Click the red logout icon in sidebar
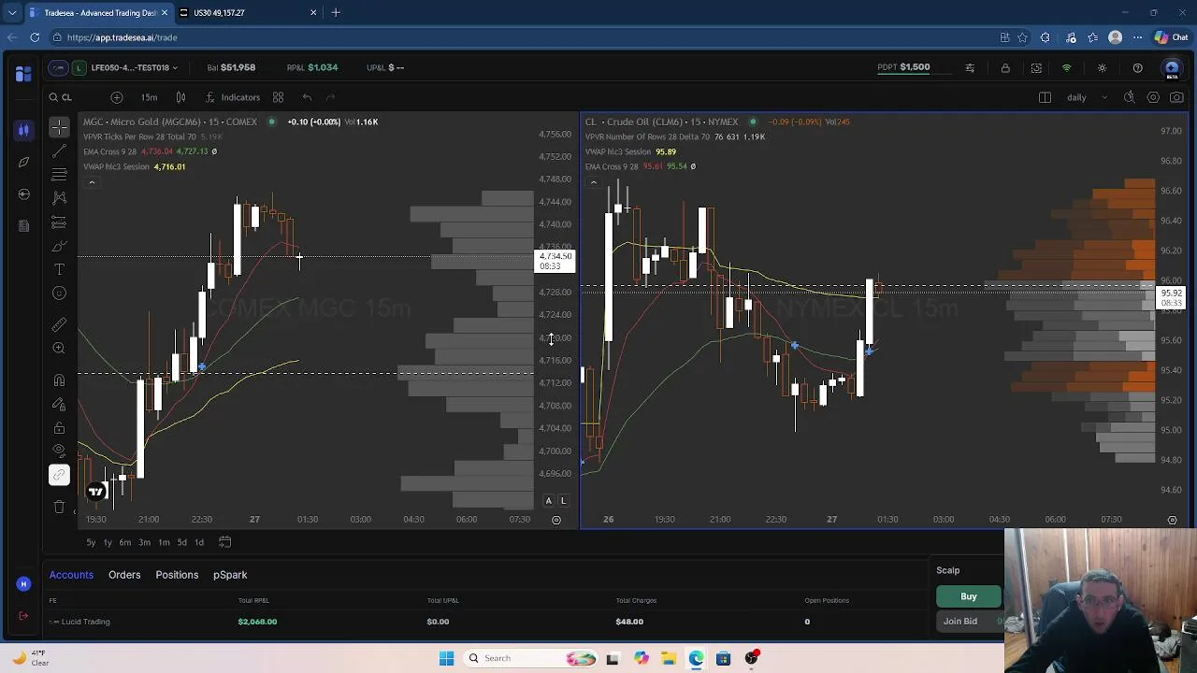 point(23,616)
